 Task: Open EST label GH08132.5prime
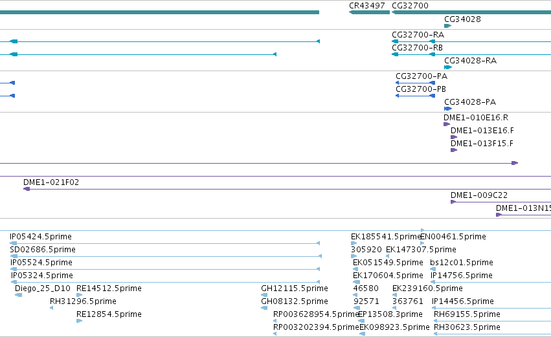click(295, 301)
